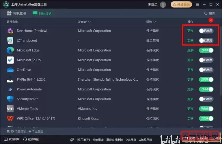This screenshot has height=144, width=222.
Task: Toggle Dev Home (Preview) startup switch
Action: [x=206, y=31]
